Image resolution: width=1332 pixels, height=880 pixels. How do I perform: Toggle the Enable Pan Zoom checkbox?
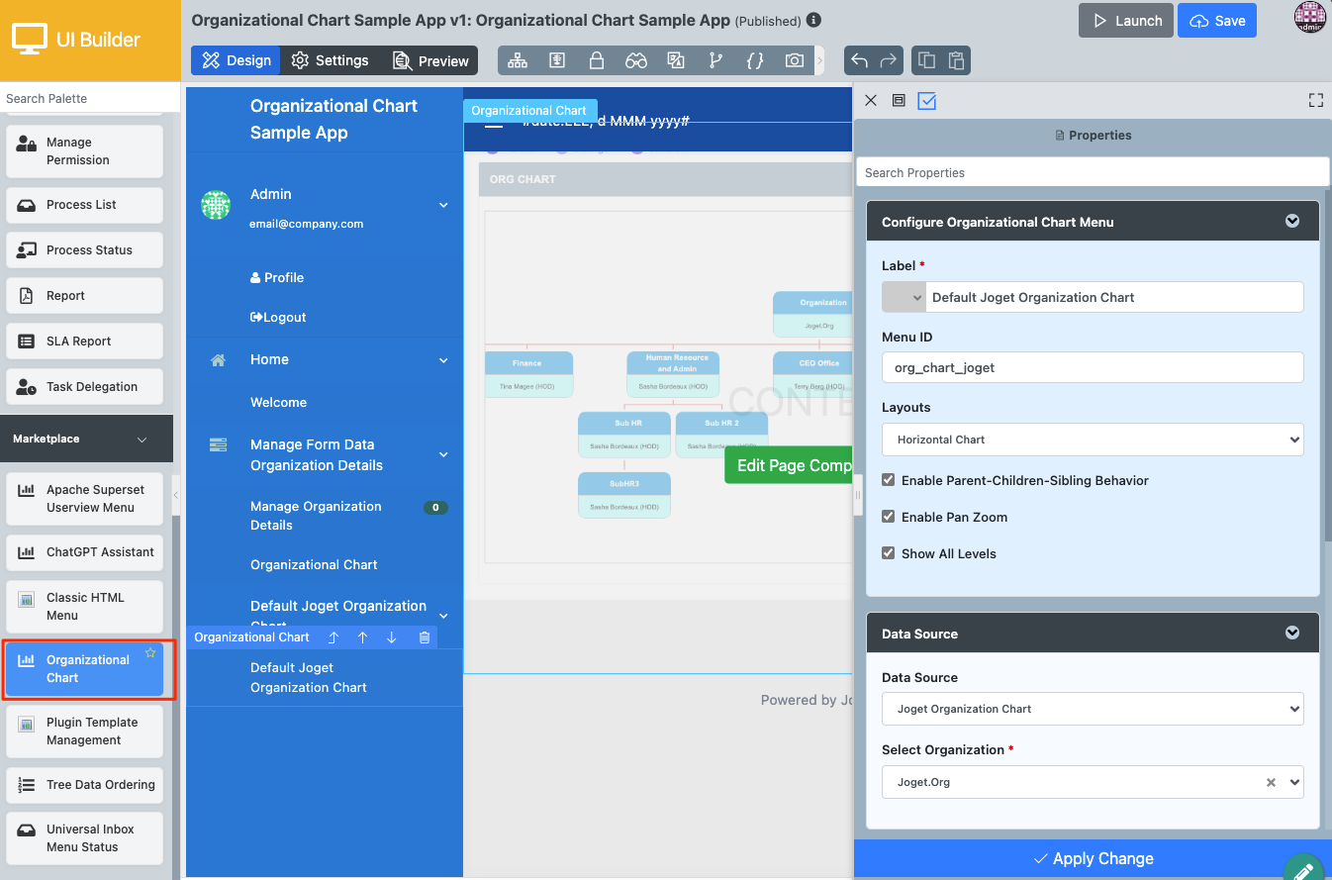[x=889, y=517]
